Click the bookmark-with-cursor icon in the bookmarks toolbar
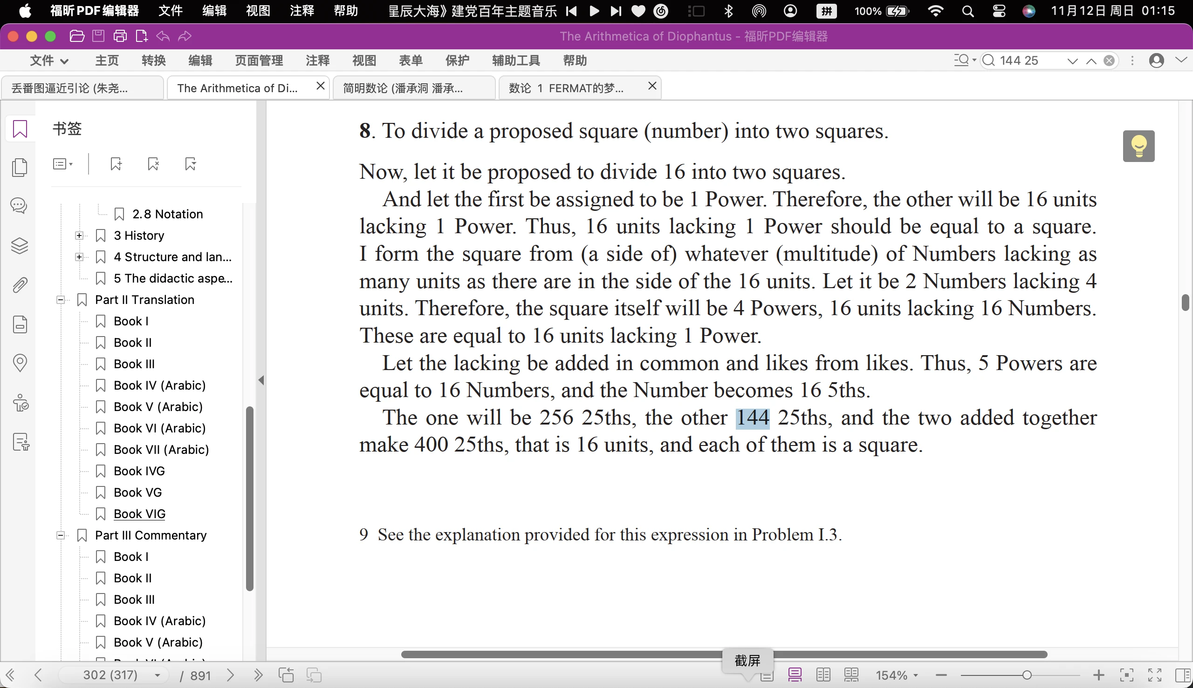This screenshot has width=1193, height=688. click(191, 164)
